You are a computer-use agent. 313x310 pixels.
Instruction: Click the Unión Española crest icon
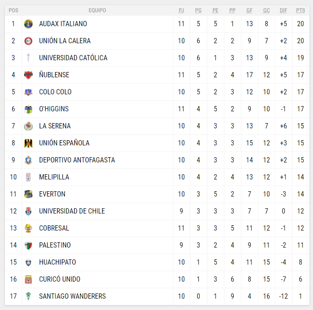click(28, 143)
